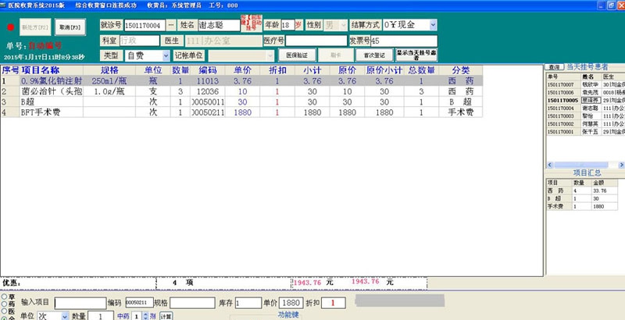Open the 结算方式 payment dropdown
This screenshot has height=320, width=625.
432,25
